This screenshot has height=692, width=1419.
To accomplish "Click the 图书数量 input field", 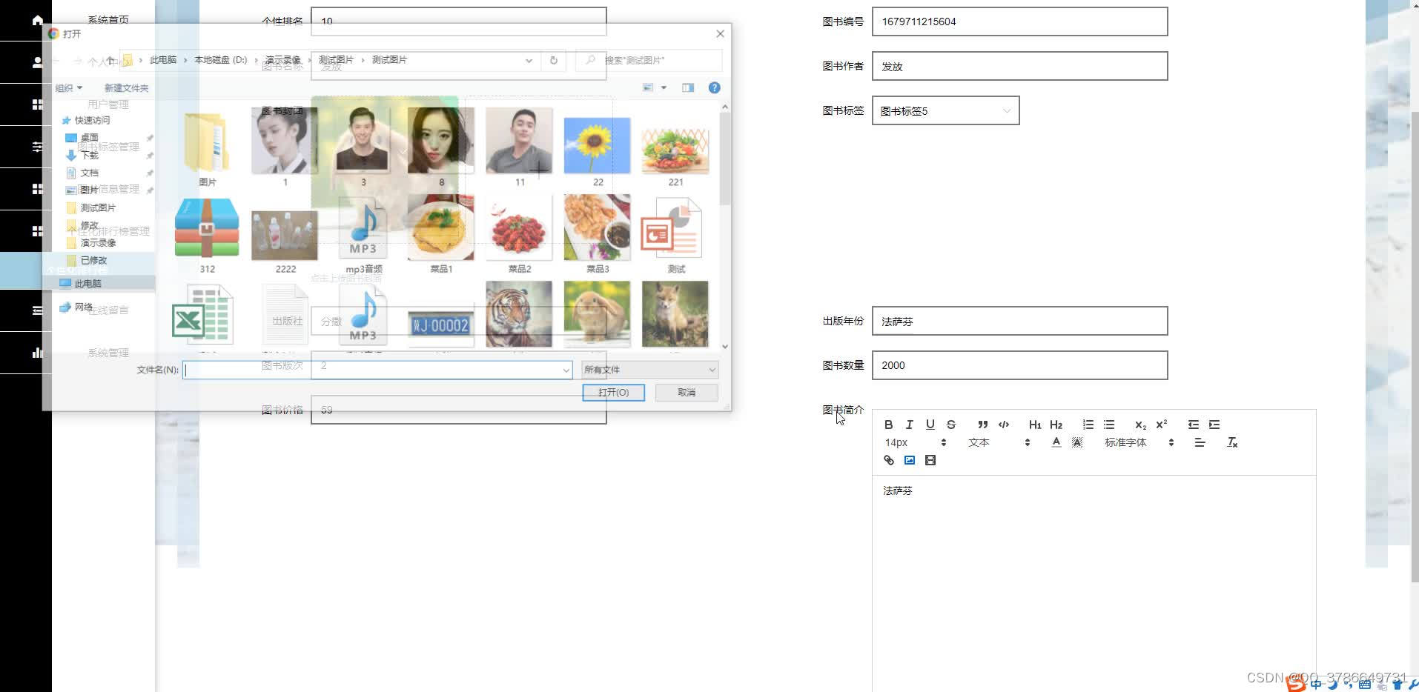I will coord(1019,365).
